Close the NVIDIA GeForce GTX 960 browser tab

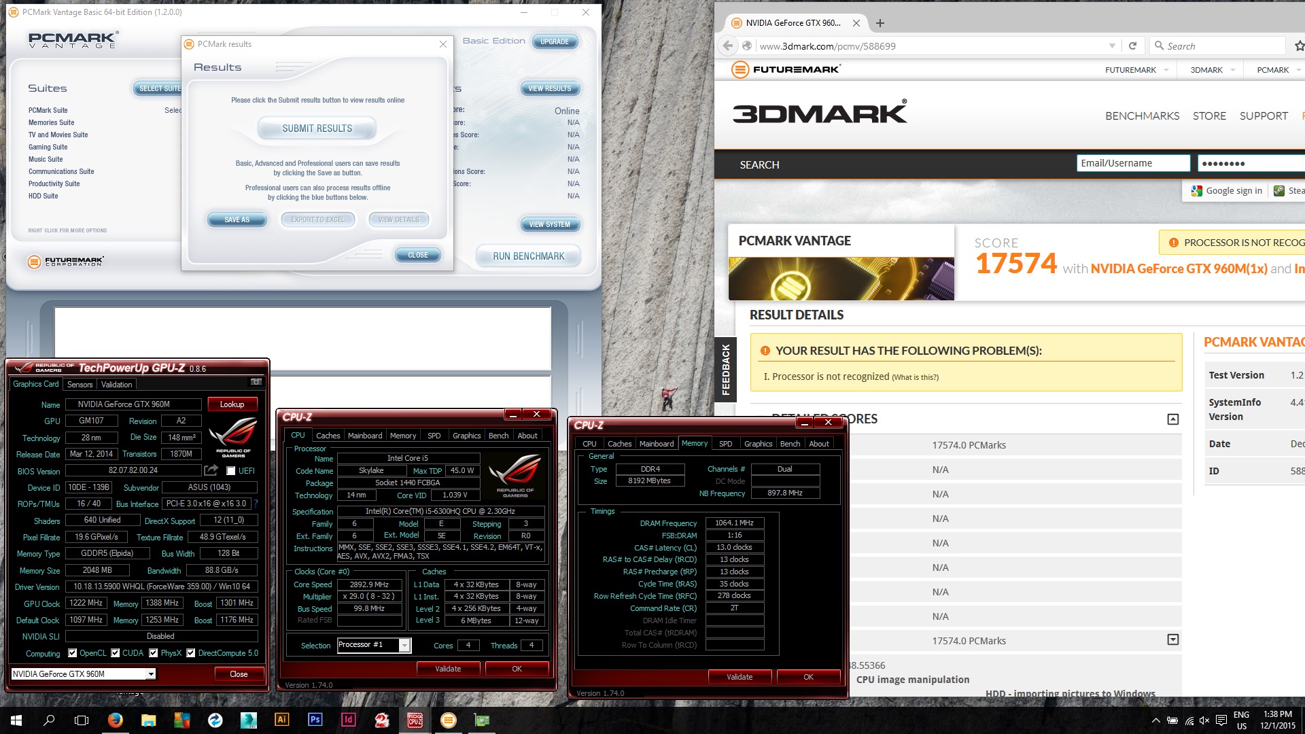[856, 23]
